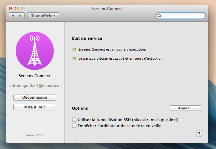Click the magnifier icon in search field
This screenshot has height=149, width=216.
(x=160, y=16)
